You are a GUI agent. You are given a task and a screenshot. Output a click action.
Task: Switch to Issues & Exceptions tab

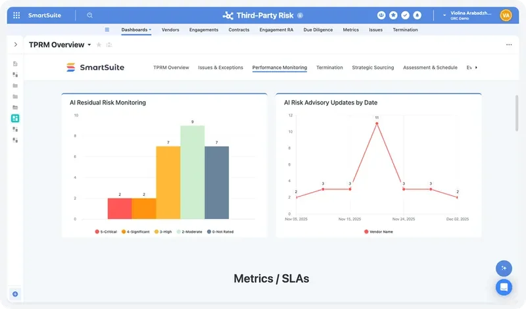[x=220, y=68]
